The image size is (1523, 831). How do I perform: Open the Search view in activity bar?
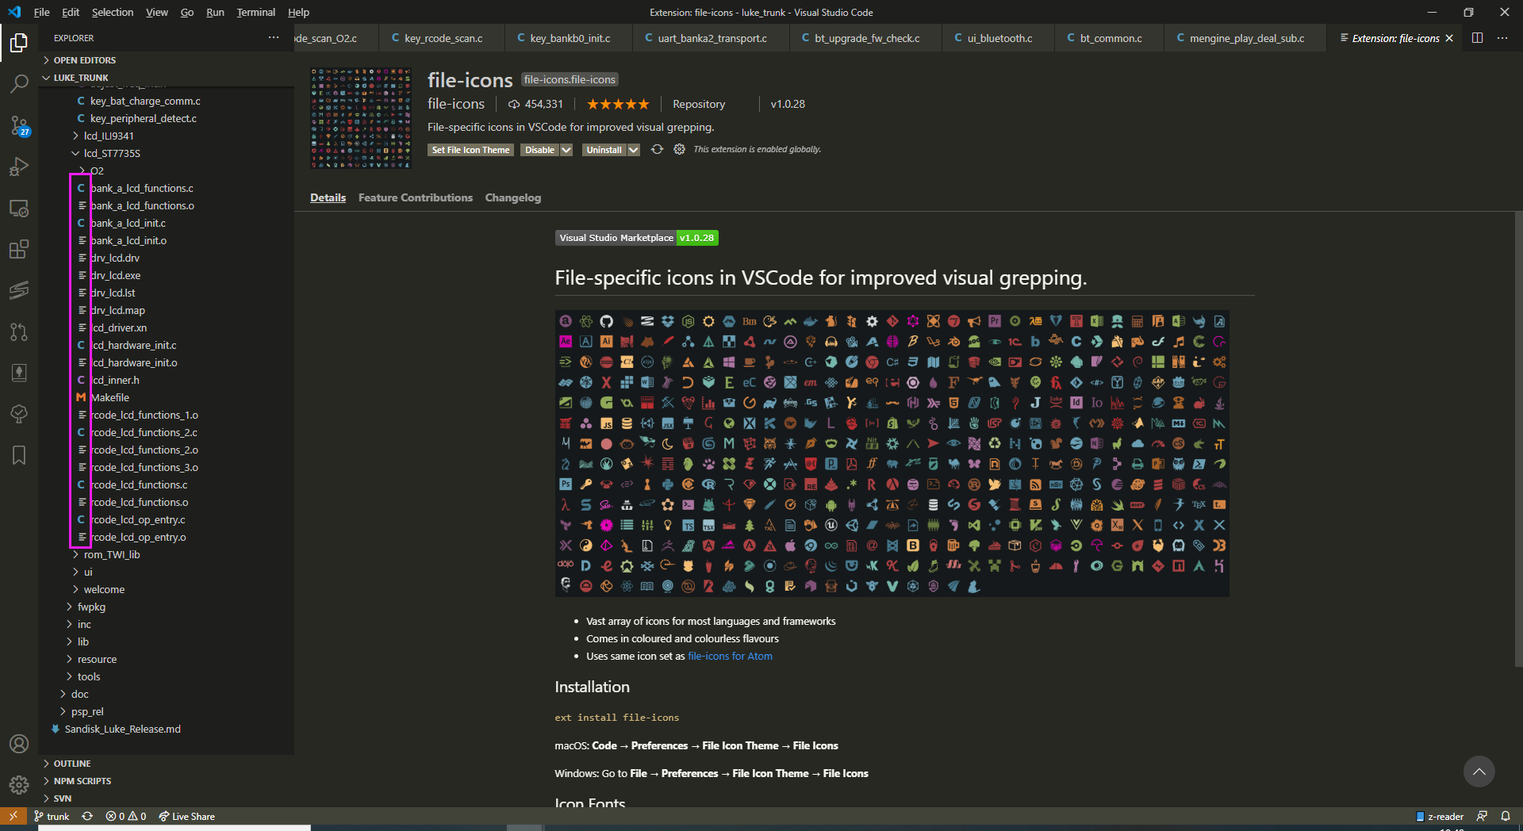pyautogui.click(x=19, y=83)
